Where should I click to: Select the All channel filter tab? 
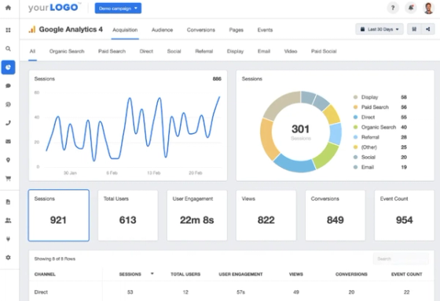32,51
